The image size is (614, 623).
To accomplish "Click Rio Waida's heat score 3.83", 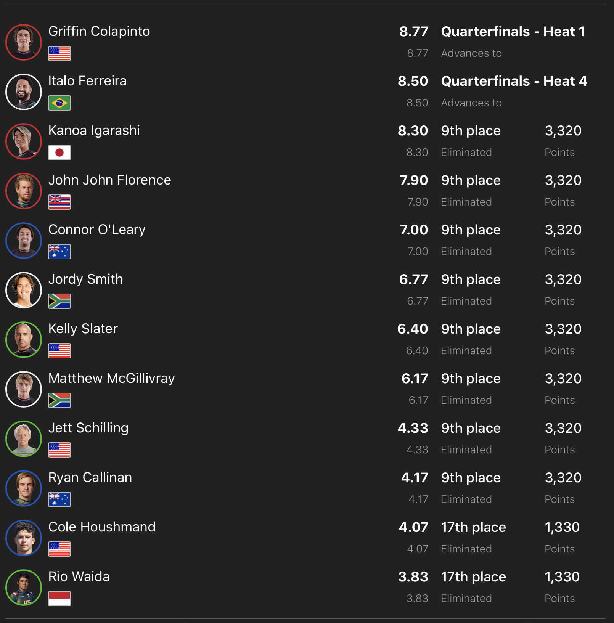I will tap(413, 577).
